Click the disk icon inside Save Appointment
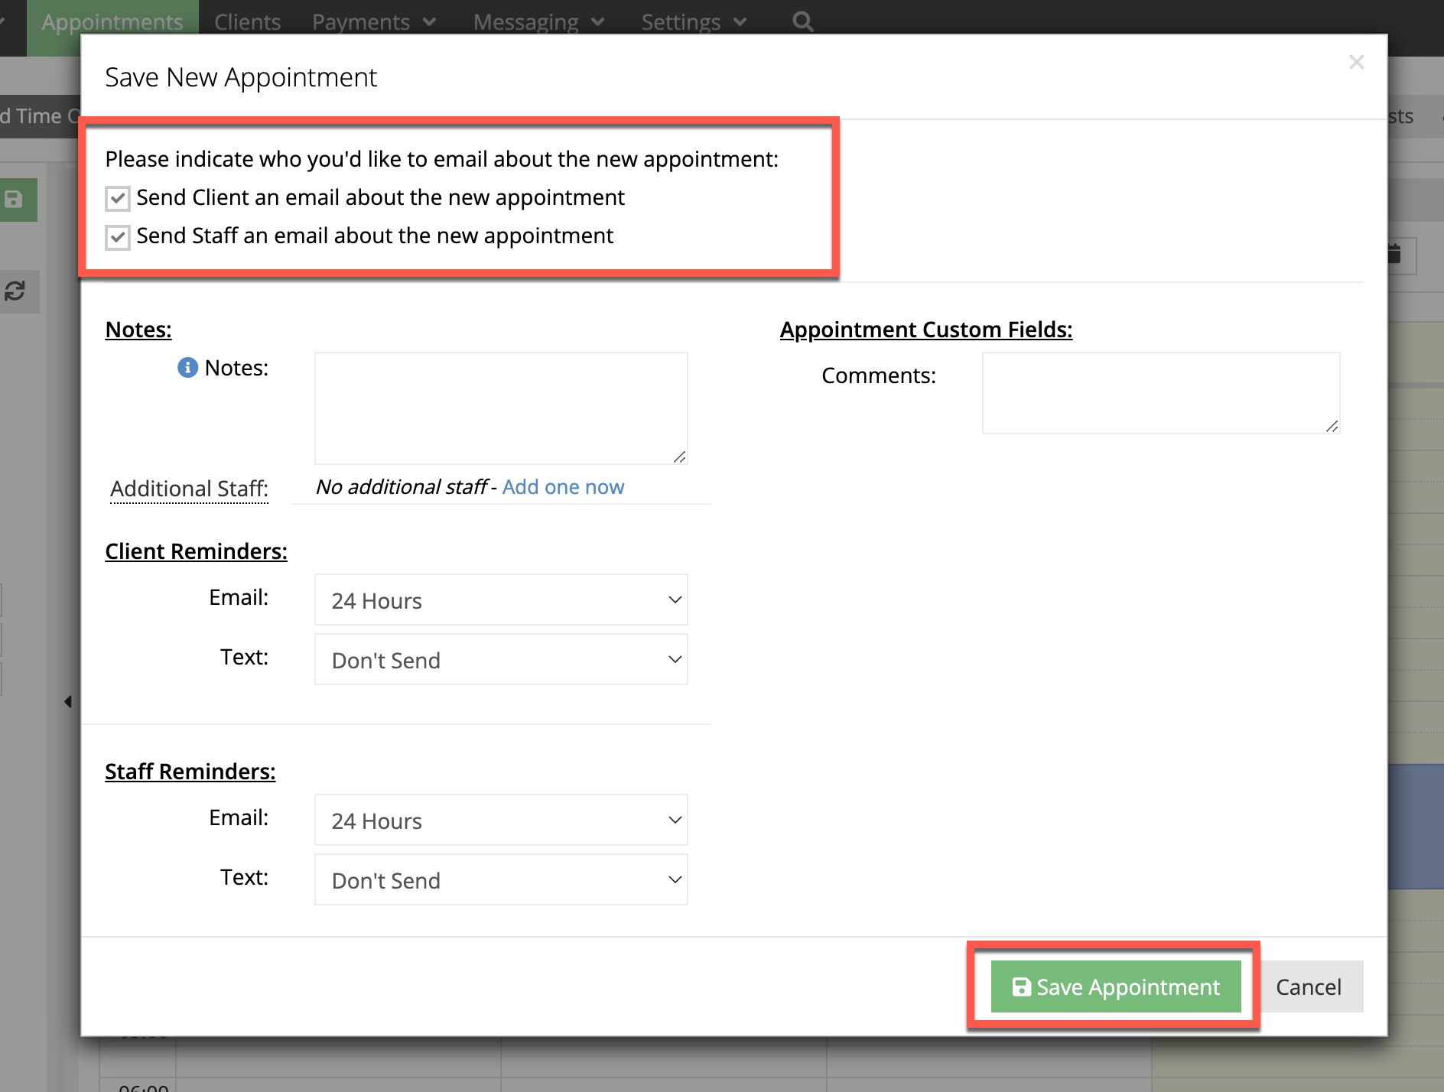 tap(1020, 986)
